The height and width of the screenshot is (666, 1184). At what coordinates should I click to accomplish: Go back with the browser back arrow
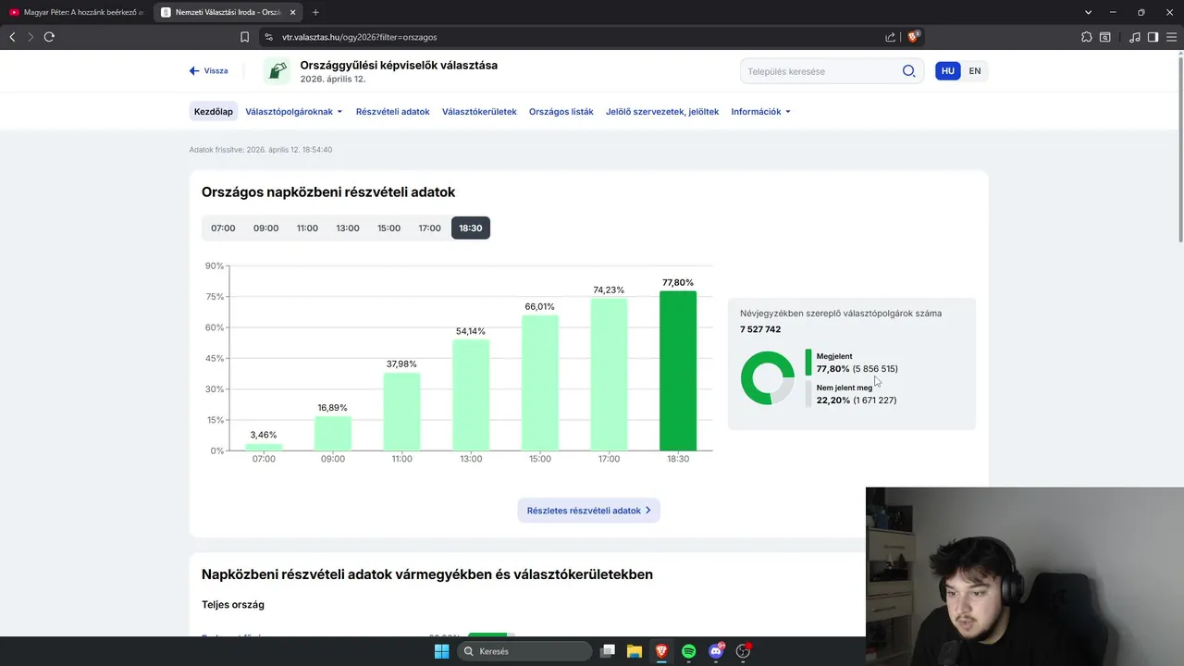[x=12, y=37]
